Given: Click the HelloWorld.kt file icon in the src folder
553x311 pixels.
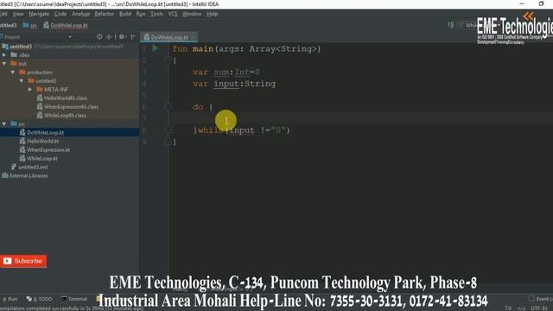Looking at the screenshot, I should click(22, 141).
